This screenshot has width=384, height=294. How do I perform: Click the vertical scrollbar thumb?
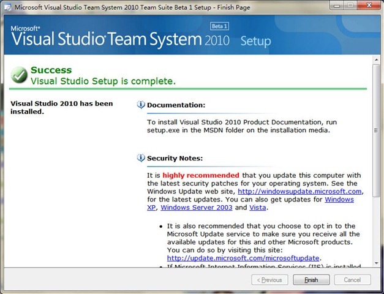tap(376, 130)
